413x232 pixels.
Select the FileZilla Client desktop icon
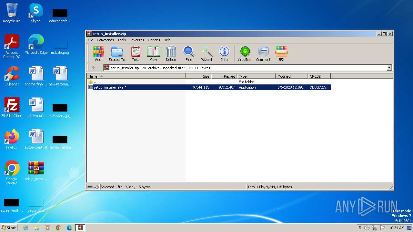(12, 108)
